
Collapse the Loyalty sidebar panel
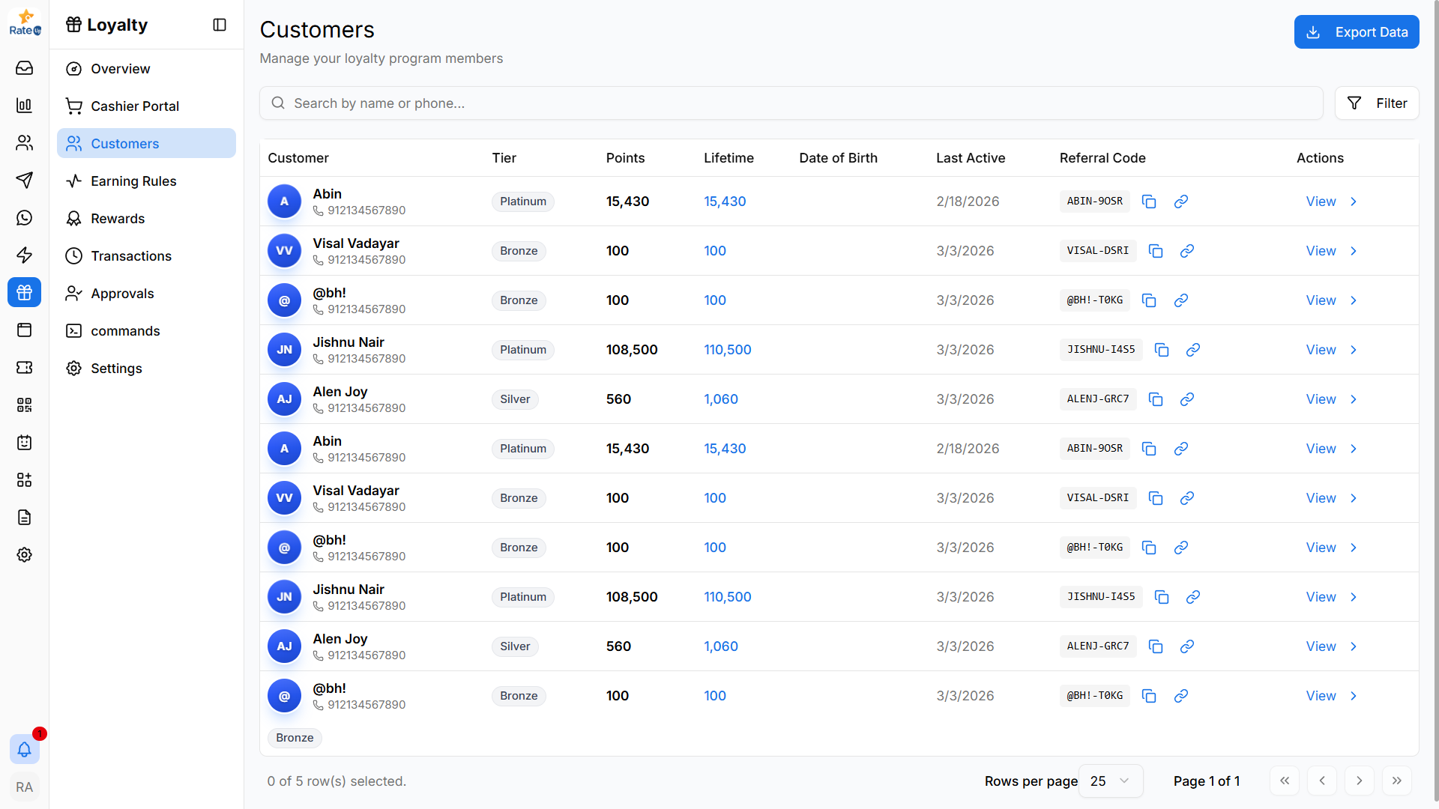pos(220,25)
